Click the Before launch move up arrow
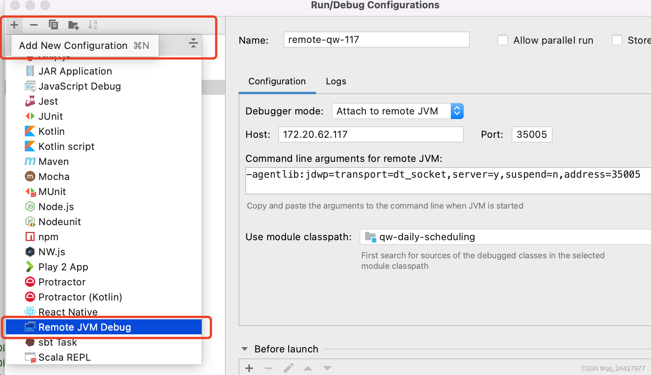The height and width of the screenshot is (375, 651). [308, 368]
